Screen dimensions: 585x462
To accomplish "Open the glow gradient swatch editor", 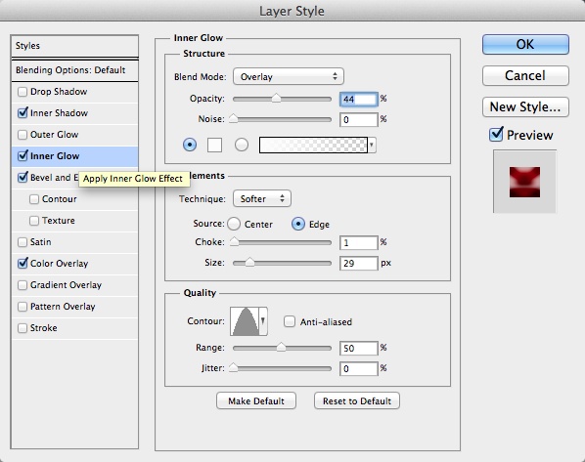I will pyautogui.click(x=313, y=145).
